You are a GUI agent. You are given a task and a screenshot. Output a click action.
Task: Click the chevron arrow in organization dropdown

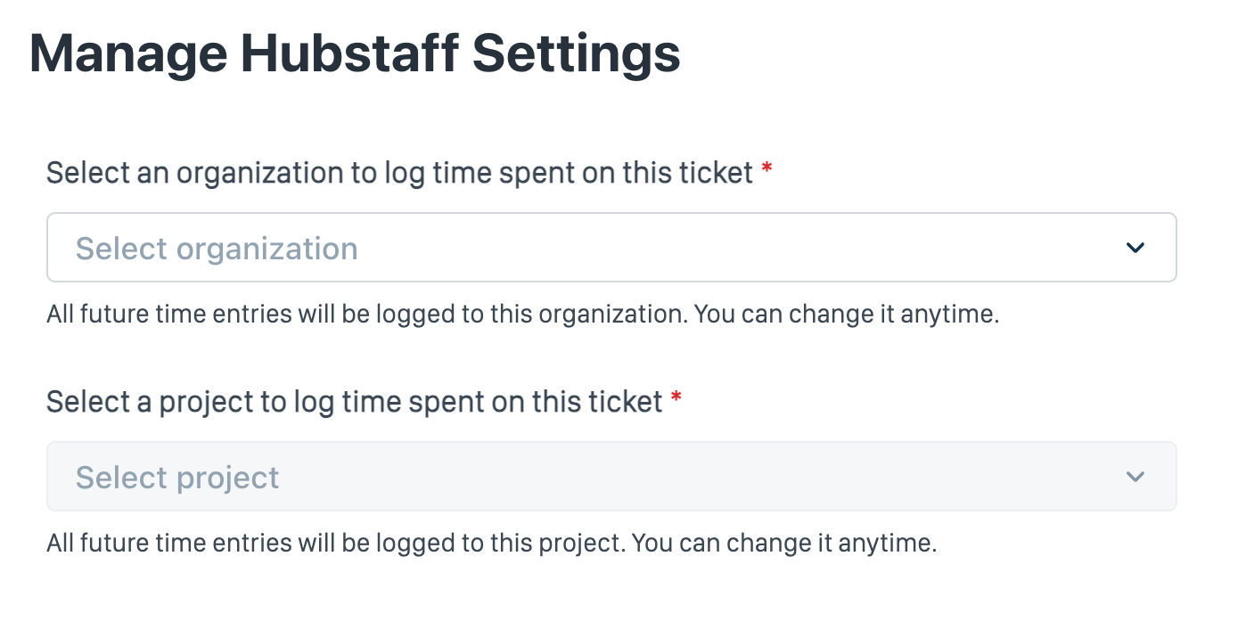[1135, 248]
